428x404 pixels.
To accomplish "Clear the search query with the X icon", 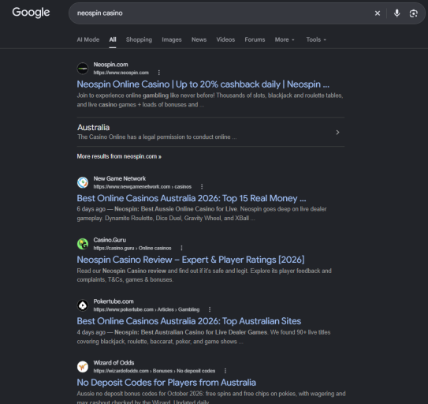I will (x=378, y=13).
